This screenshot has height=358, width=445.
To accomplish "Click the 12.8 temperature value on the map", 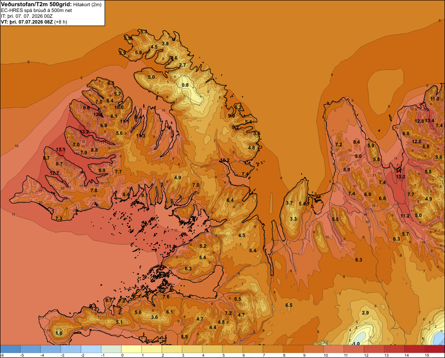I will (x=419, y=121).
